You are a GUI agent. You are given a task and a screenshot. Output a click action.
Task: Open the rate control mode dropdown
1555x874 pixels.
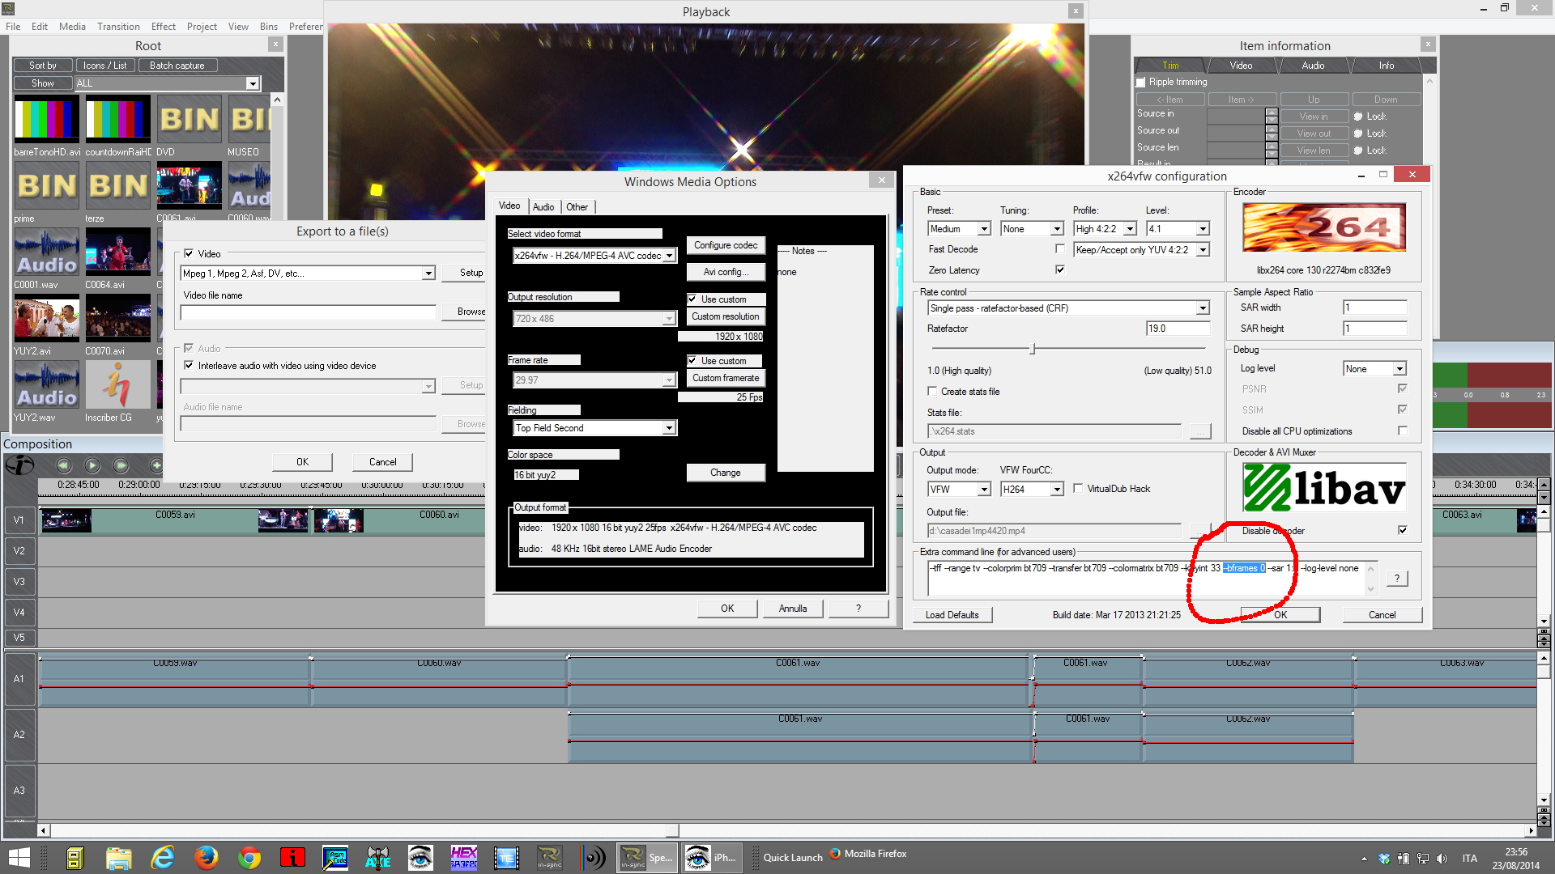[x=1202, y=308]
